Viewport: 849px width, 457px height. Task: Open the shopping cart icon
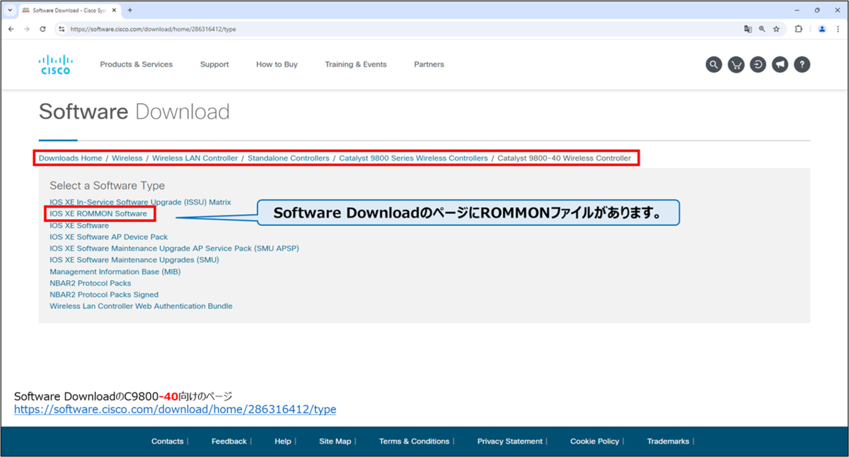pyautogui.click(x=736, y=65)
